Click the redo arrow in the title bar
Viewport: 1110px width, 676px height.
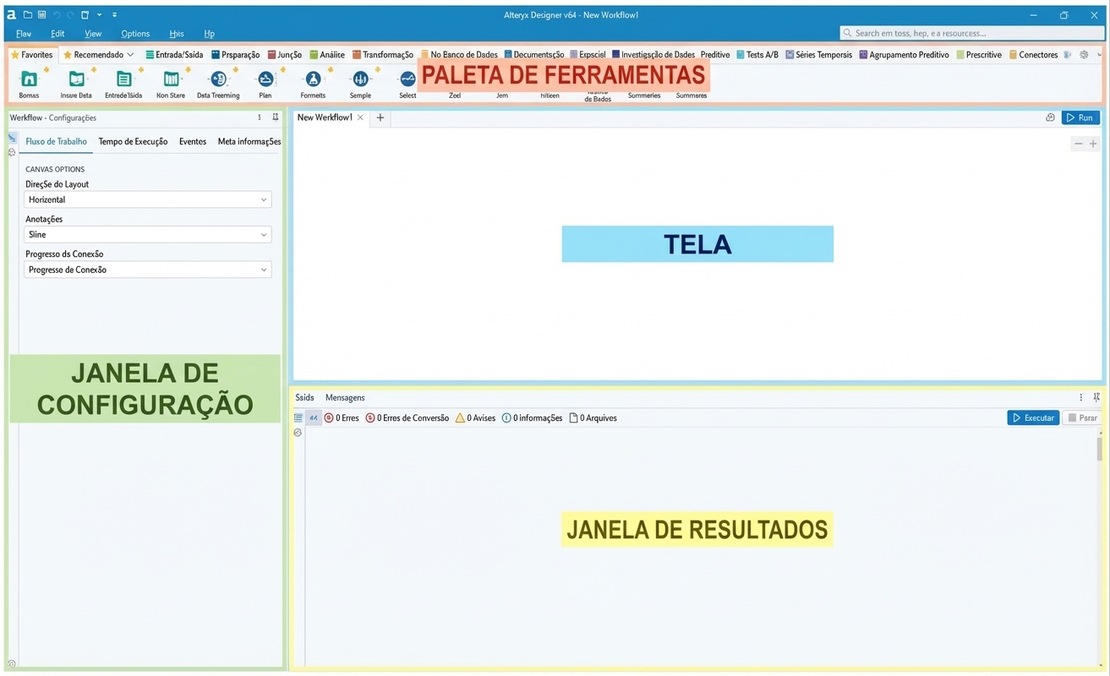[70, 14]
